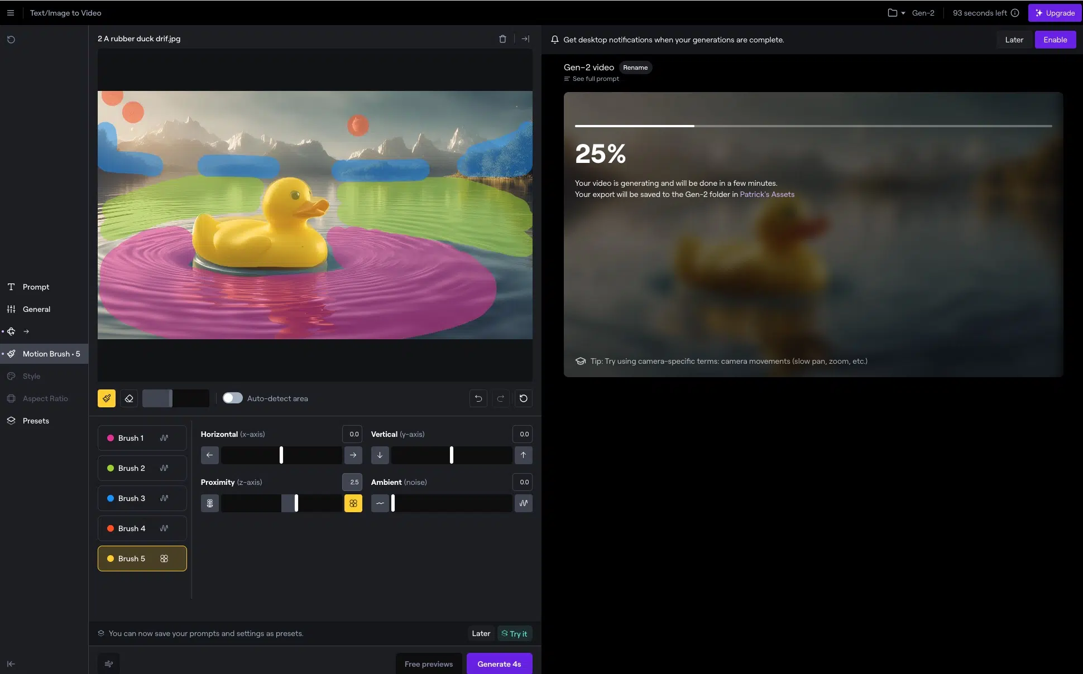This screenshot has width=1083, height=674.
Task: Open the Prompt section in sidebar
Action: click(36, 287)
